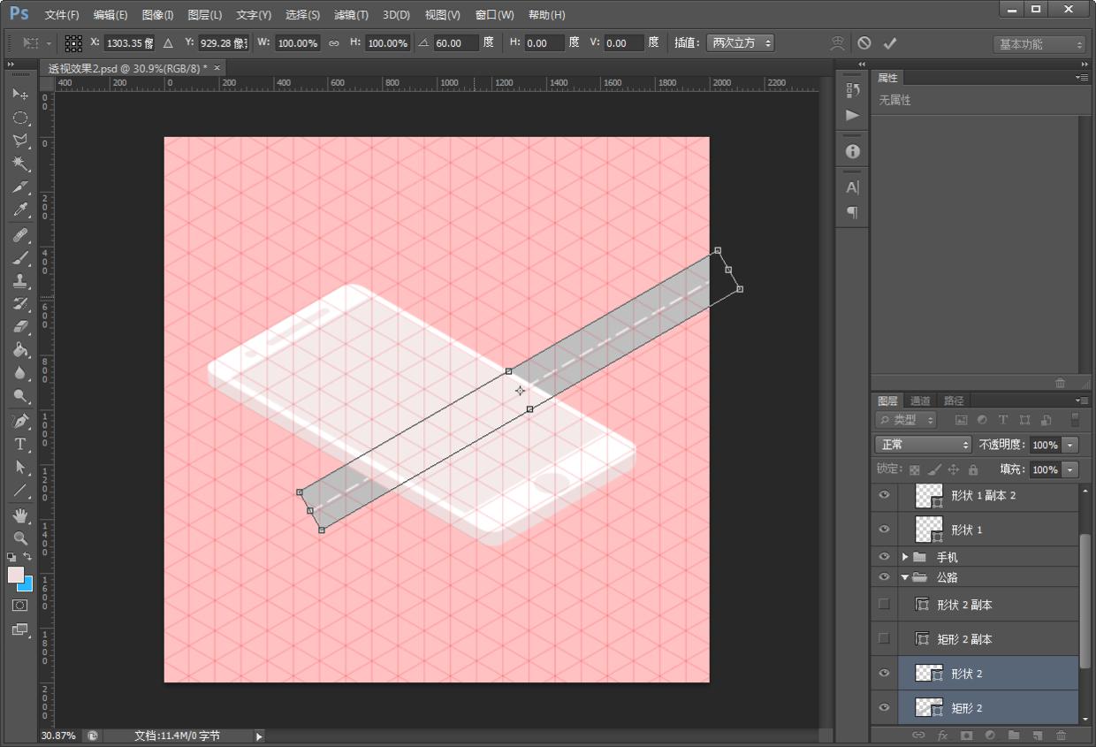The image size is (1096, 747).
Task: Click the foreground color swatch
Action: pyautogui.click(x=16, y=575)
